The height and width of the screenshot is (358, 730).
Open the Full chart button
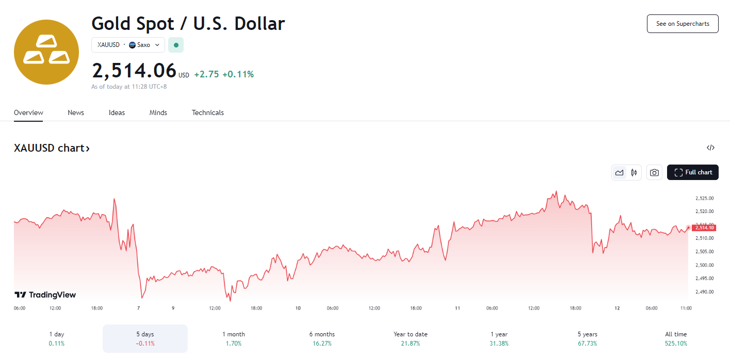(x=692, y=172)
